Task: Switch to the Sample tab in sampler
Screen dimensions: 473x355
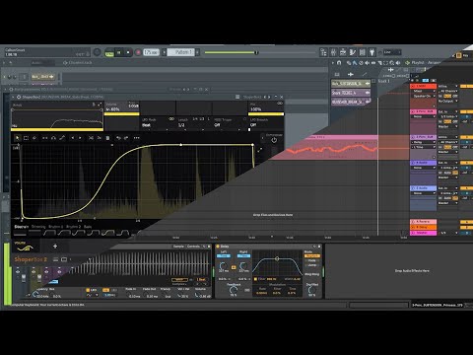Action: (178, 247)
